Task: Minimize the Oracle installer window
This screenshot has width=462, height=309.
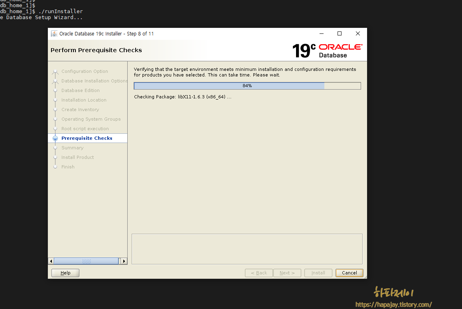Action: coord(322,33)
